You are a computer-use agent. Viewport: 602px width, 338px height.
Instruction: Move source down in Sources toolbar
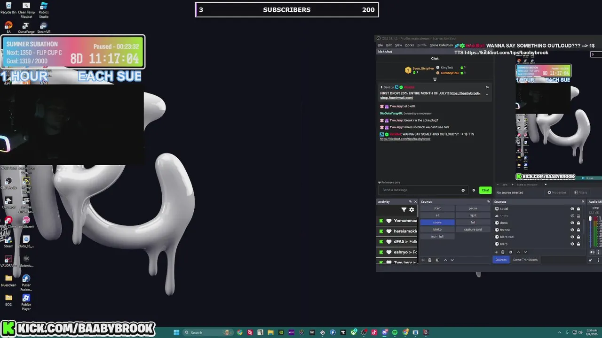point(525,252)
